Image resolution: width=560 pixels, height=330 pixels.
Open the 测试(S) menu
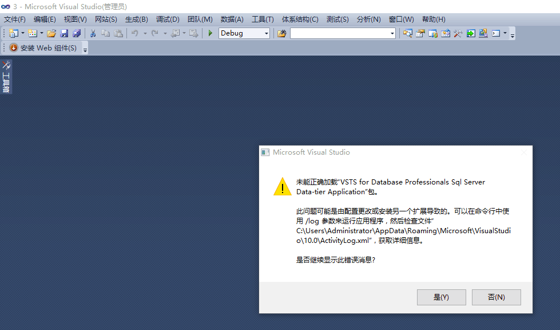[337, 19]
